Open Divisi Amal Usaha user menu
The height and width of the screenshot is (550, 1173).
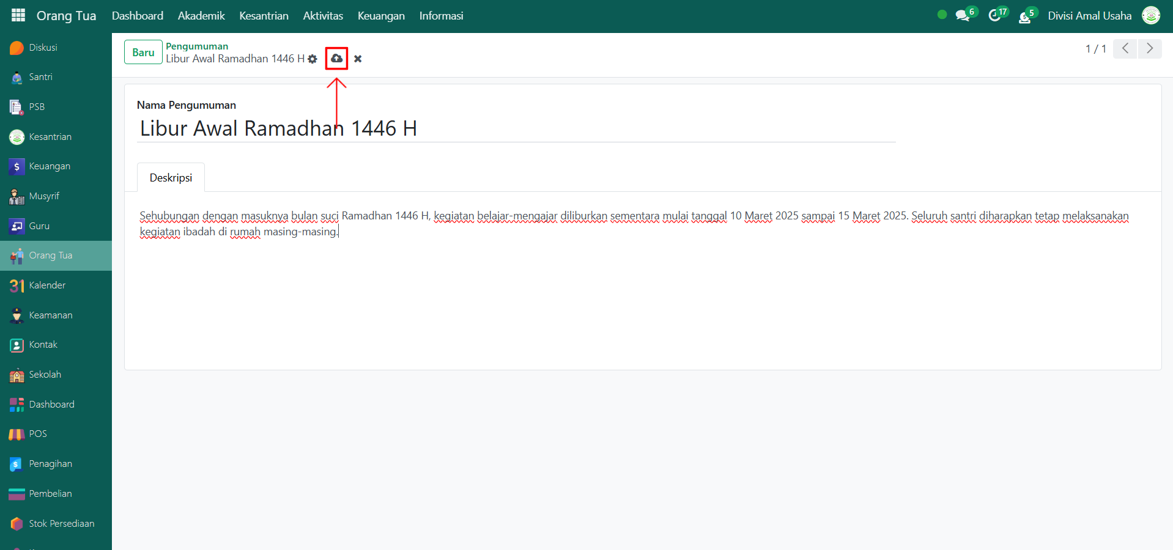(1089, 16)
